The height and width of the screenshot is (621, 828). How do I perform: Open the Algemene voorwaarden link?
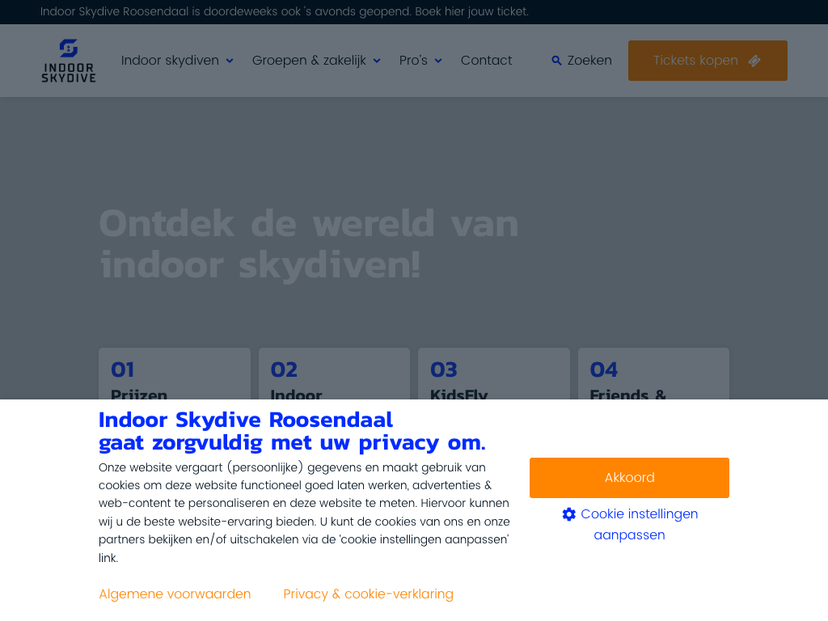tap(175, 594)
